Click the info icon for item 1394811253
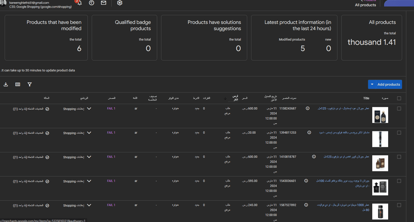The height and width of the screenshot is (222, 414). [309, 133]
